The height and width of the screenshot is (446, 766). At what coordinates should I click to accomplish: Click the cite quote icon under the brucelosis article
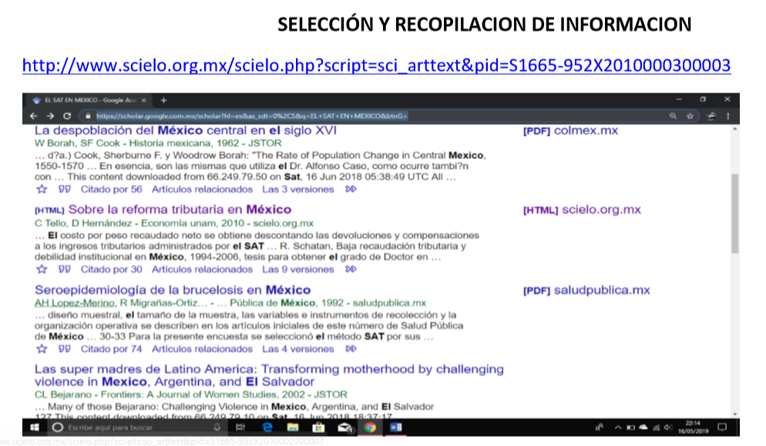(65, 349)
